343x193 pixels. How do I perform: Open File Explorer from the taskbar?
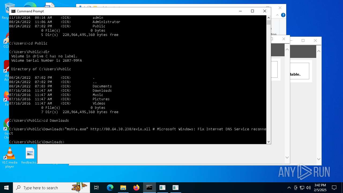pyautogui.click(x=123, y=188)
